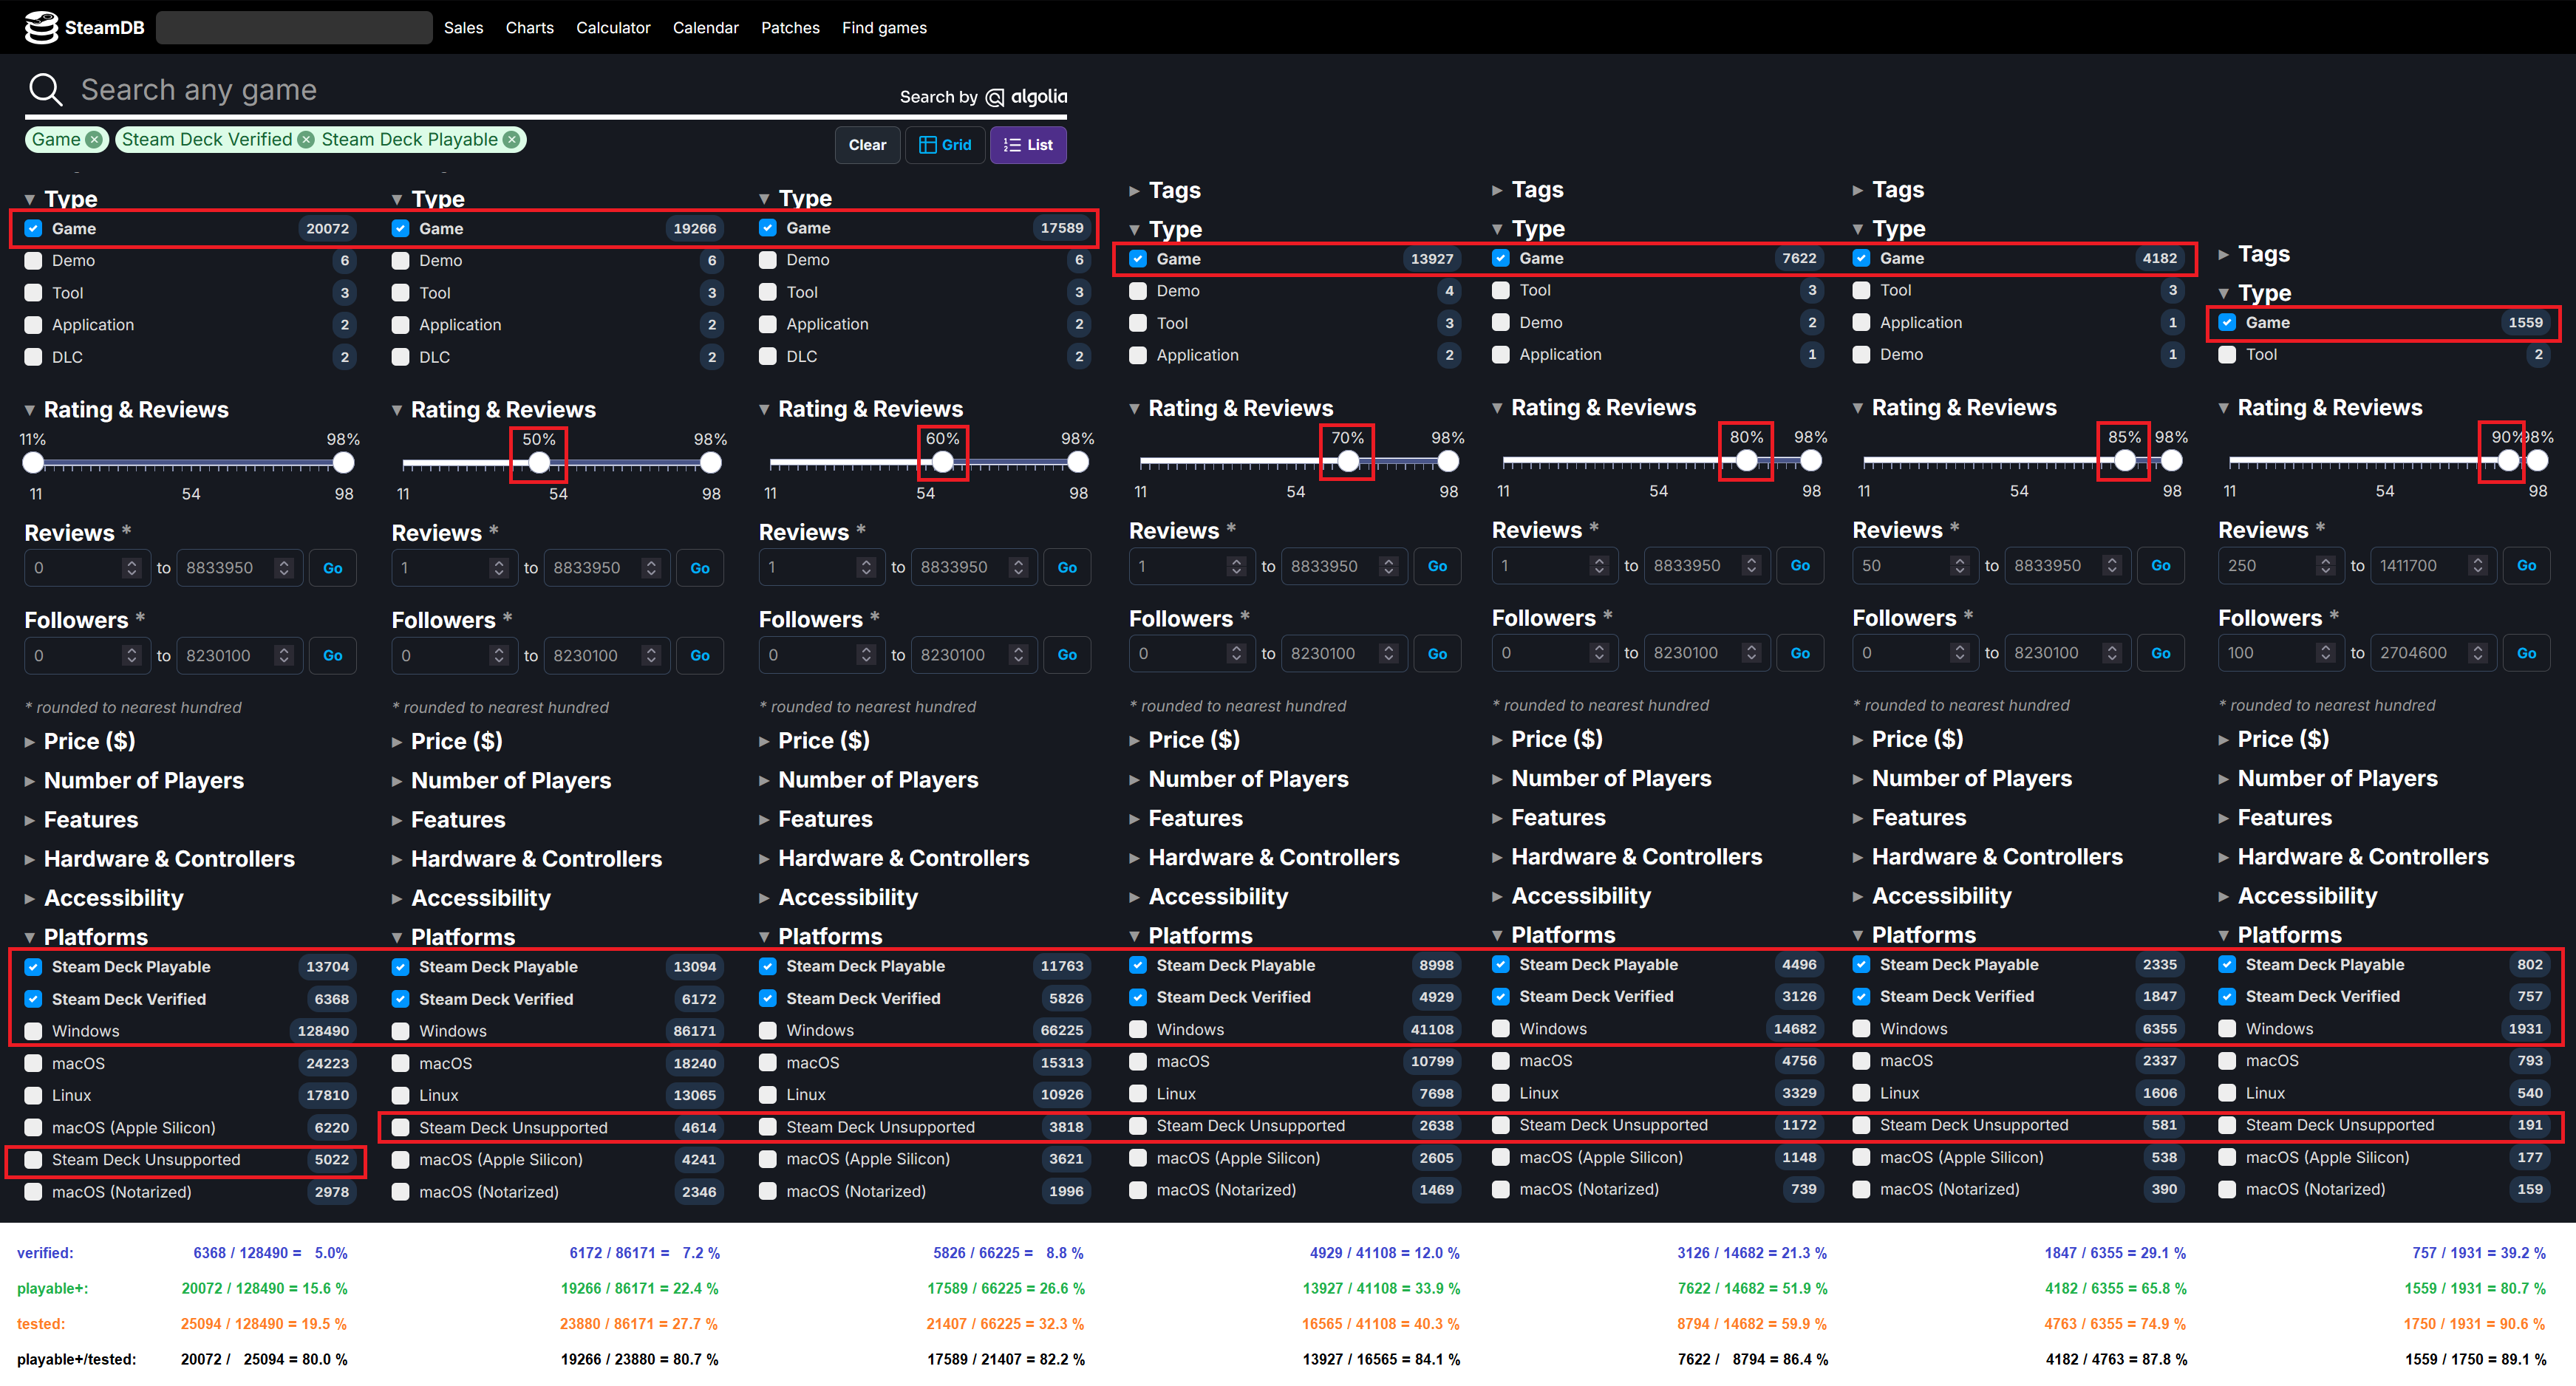Remove the Steam Deck Verified filter tag
Image resolution: width=2576 pixels, height=1386 pixels.
point(306,140)
